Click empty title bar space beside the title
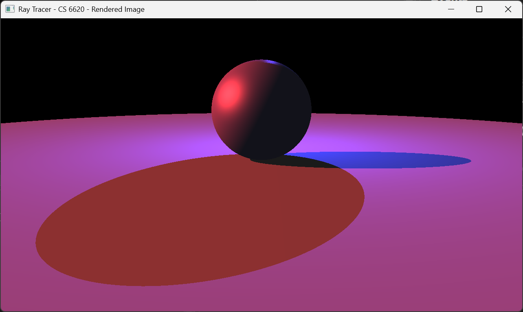The height and width of the screenshot is (312, 523). (285, 9)
